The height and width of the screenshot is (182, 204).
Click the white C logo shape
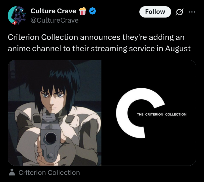point(140,113)
